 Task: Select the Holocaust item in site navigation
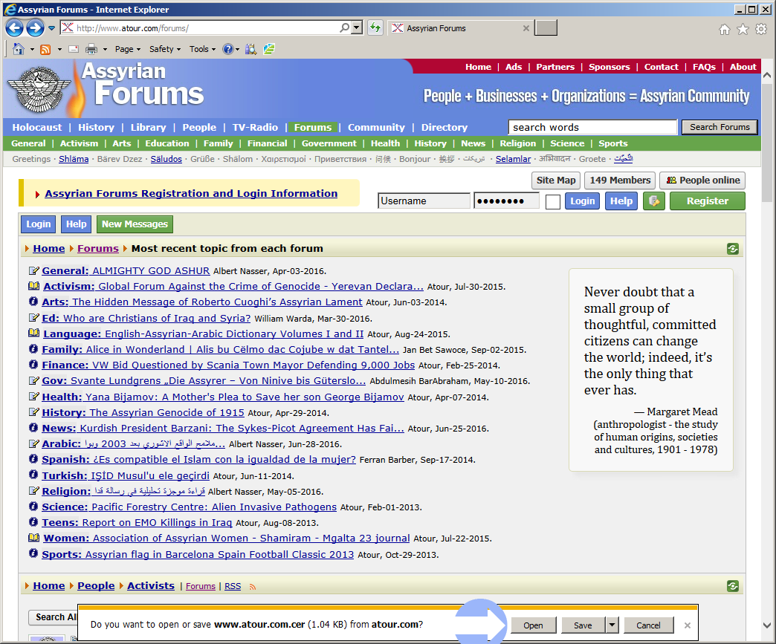point(37,127)
